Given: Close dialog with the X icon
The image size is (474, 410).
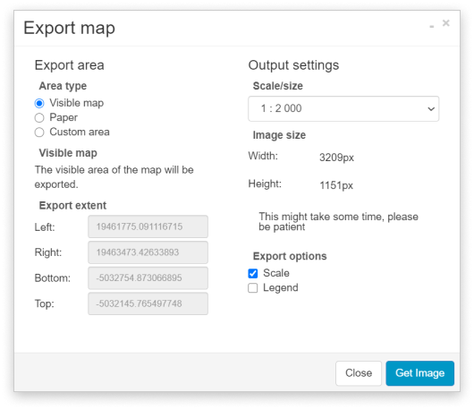Looking at the screenshot, I should [x=446, y=23].
